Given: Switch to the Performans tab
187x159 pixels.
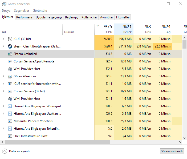Looking at the screenshot, I should pyautogui.click(x=24, y=17).
